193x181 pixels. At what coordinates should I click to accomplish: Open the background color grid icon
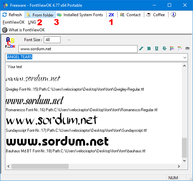(x=180, y=49)
